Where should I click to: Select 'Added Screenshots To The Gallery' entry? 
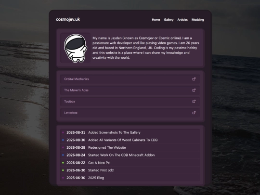(114, 132)
